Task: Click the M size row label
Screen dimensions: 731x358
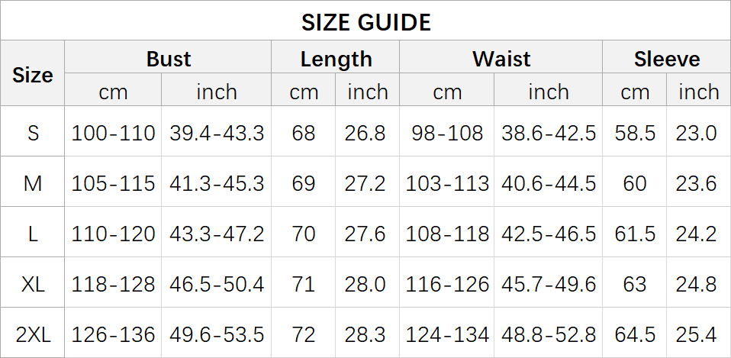Action: click(33, 183)
